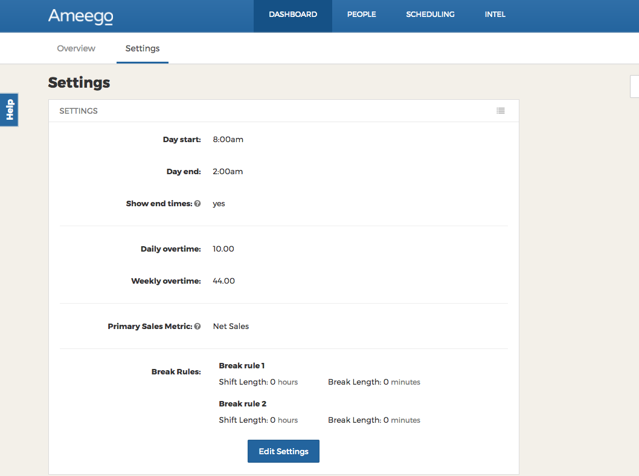This screenshot has width=639, height=476.
Task: Click the Break rule 1 heading
Action: tap(242, 366)
